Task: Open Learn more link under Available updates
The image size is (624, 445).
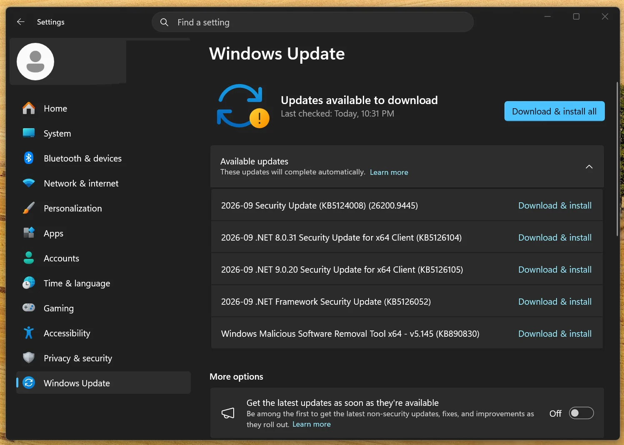Action: point(389,172)
